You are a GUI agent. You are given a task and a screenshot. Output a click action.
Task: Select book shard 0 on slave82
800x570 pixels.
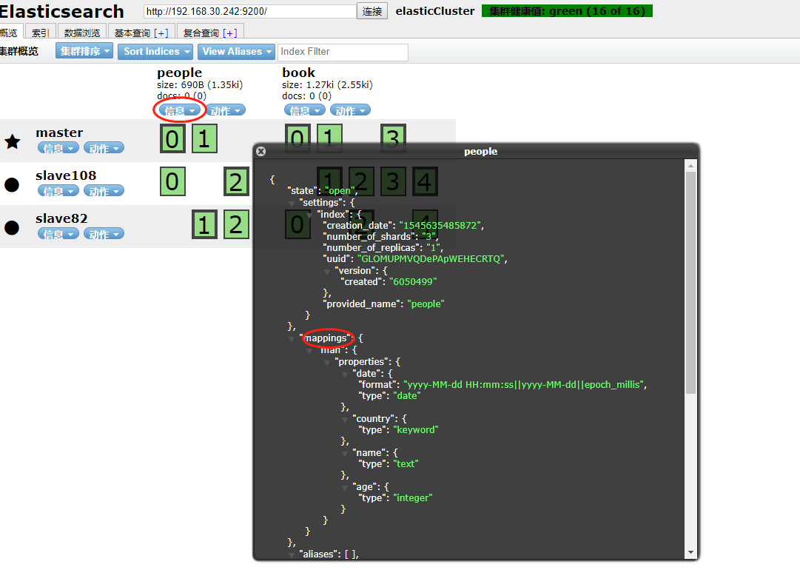[298, 224]
